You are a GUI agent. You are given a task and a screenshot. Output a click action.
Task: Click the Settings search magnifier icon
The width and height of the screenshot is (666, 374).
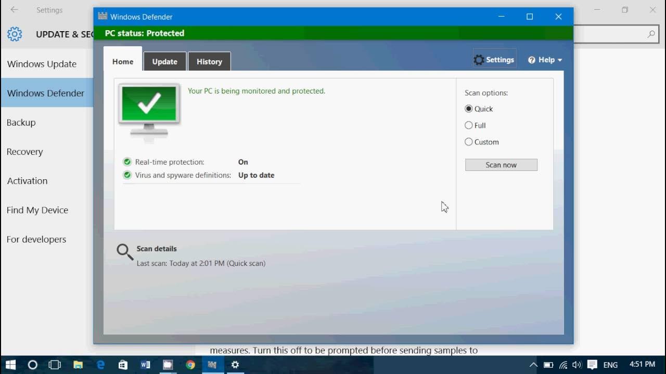pos(651,34)
